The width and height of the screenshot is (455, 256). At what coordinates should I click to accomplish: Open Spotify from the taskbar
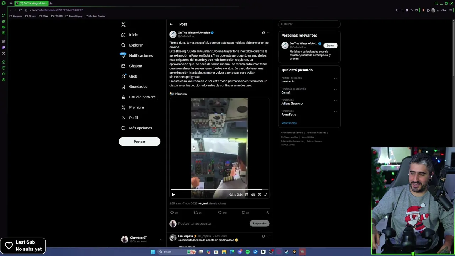pos(247,252)
